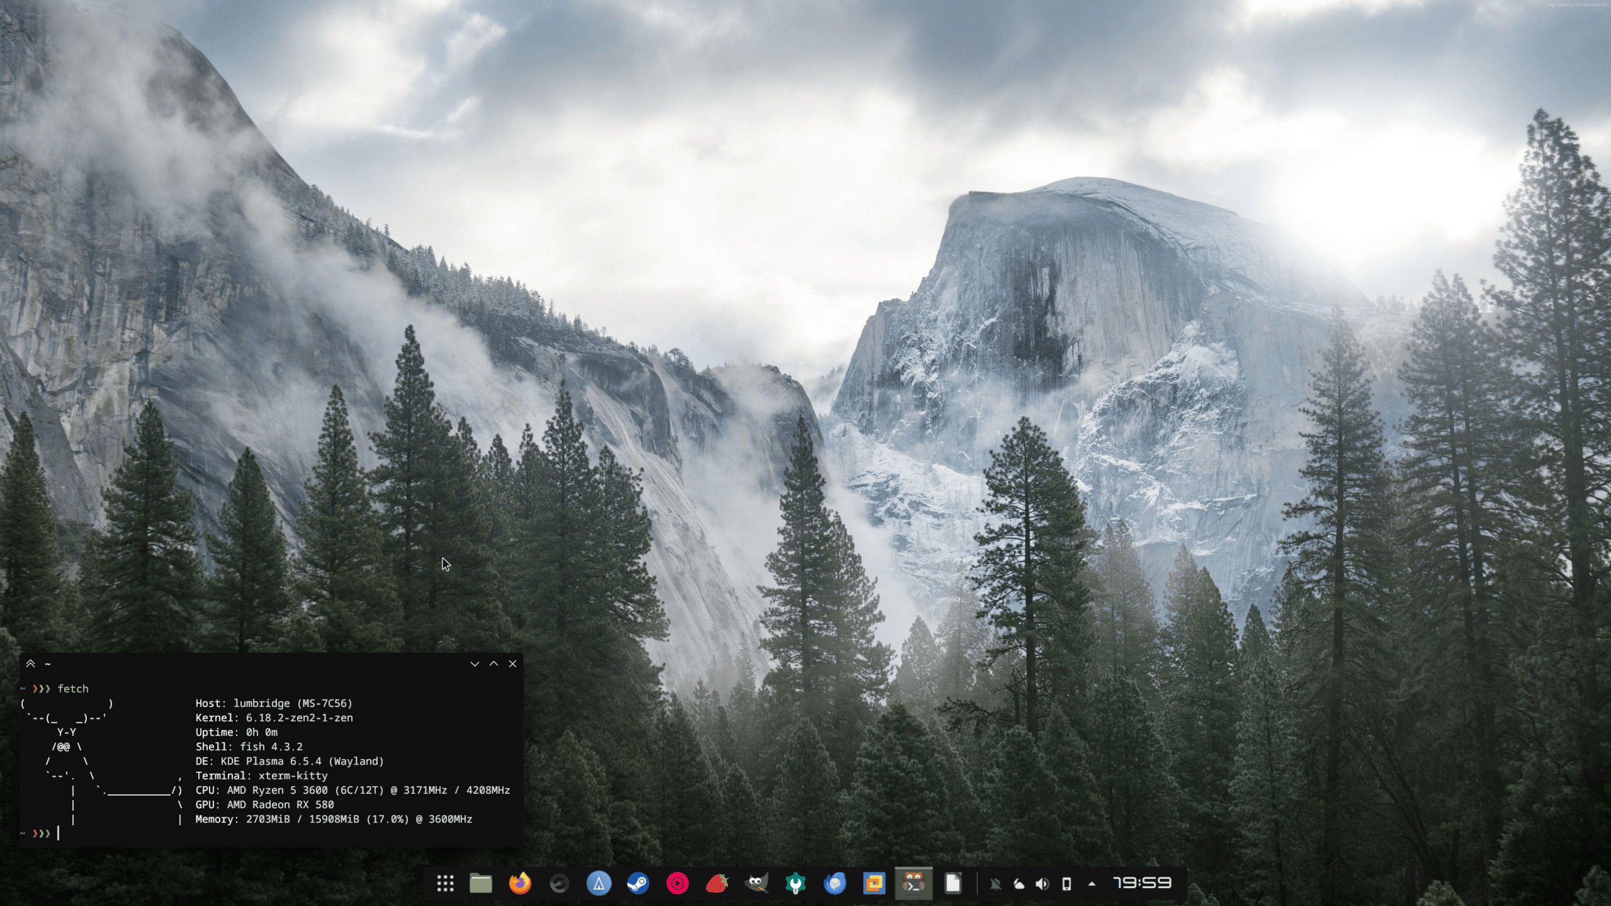This screenshot has height=906, width=1611.
Task: Open the GIMP dock icon
Action: [x=756, y=883]
